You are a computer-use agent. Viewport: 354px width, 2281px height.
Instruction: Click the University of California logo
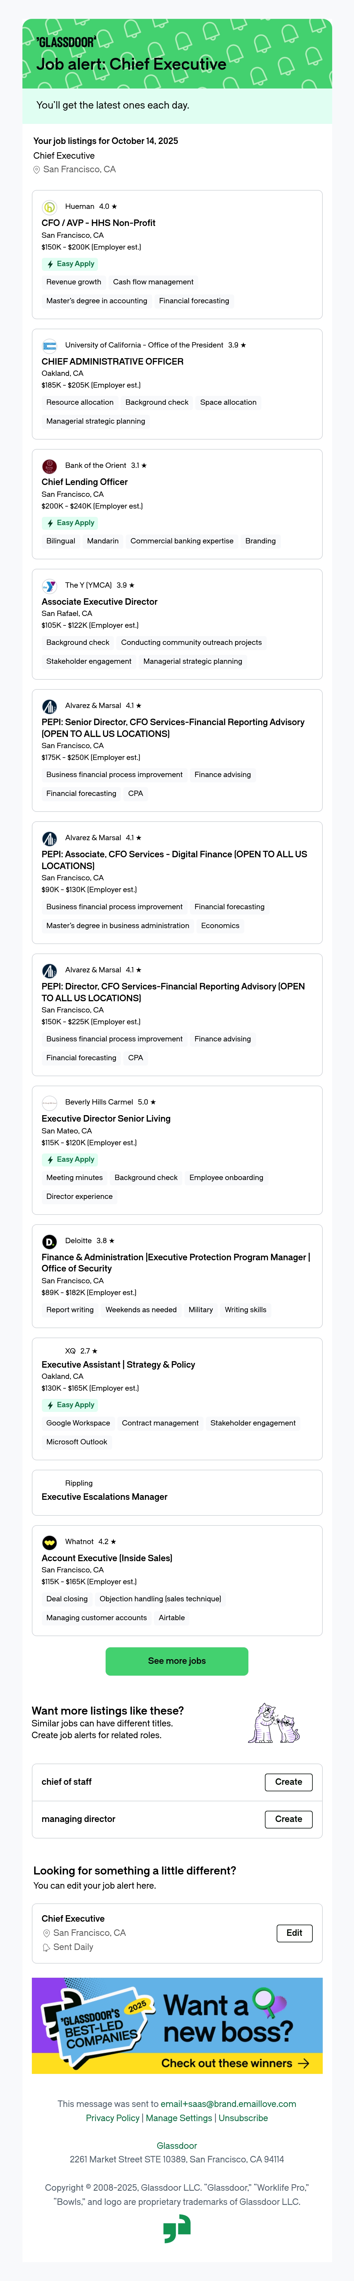[x=50, y=345]
